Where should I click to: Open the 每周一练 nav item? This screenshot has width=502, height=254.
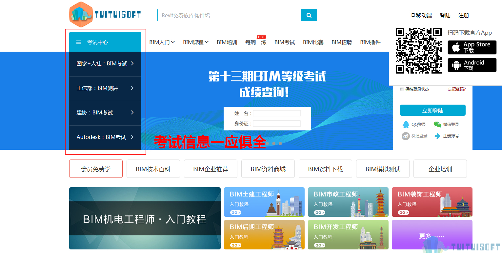pos(256,42)
